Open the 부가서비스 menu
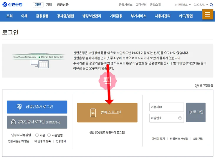215x162 pixels. point(138,16)
